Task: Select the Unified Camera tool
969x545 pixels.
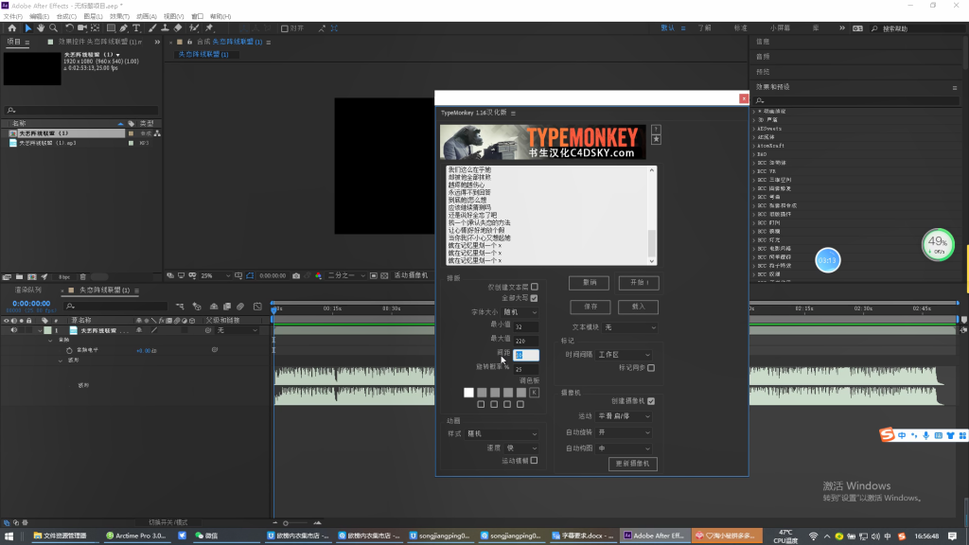Action: pyautogui.click(x=82, y=27)
